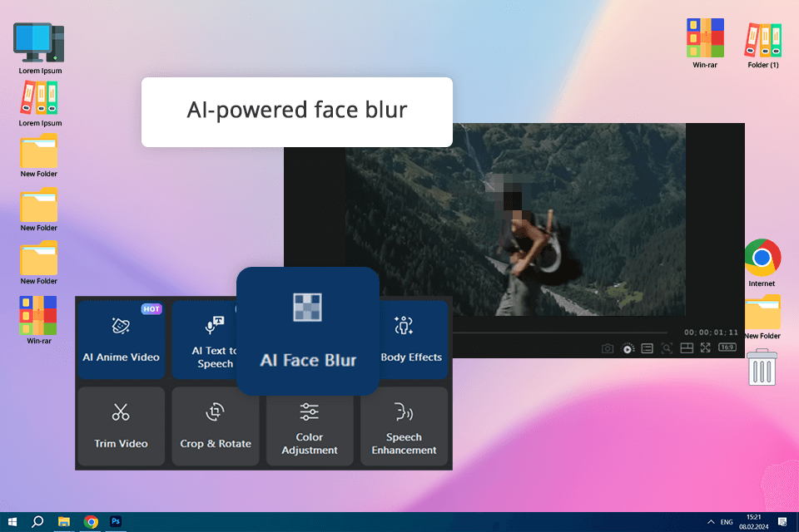Open the list view icon in player controls
The image size is (799, 532).
coord(648,348)
